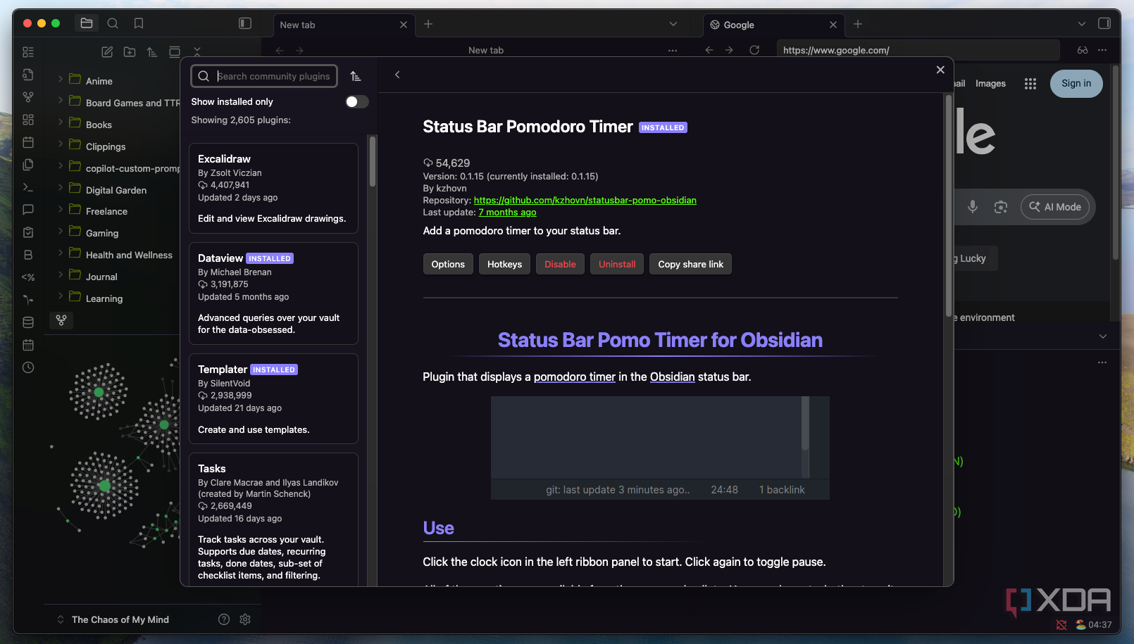This screenshot has height=644, width=1134.
Task: Create a new folder icon
Action: point(130,52)
